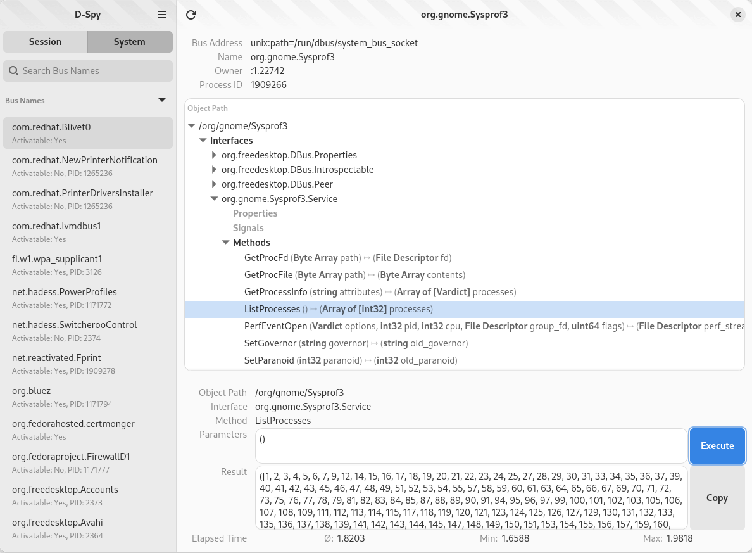The height and width of the screenshot is (553, 752).
Task: Click the Process ID value 1909266
Action: tap(268, 85)
